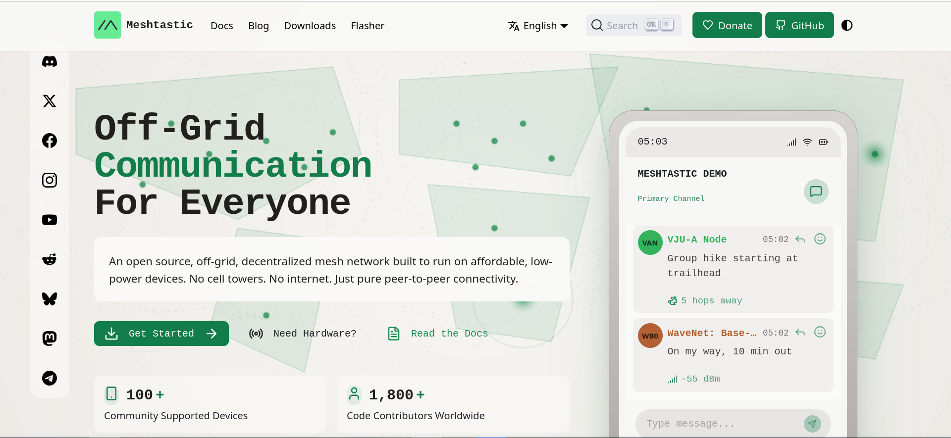Open the Downloads nav item

tap(310, 26)
